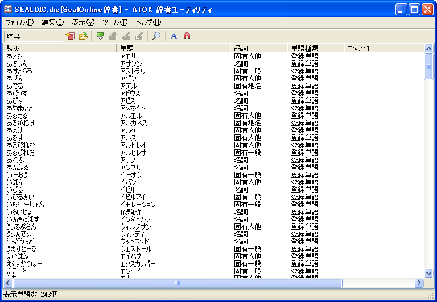Image resolution: width=437 pixels, height=302 pixels.
Task: Click the vertical scrollbar up arrow
Action: click(428, 49)
